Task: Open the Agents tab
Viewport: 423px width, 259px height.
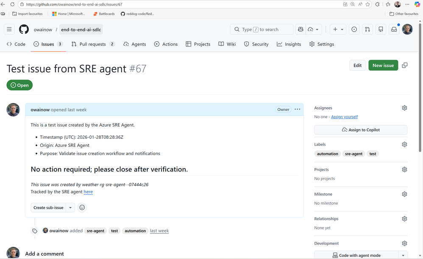Action: 135,44
